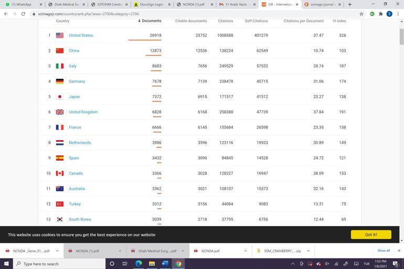Sort the table by Documents column
Viewport: 404px width, 269px height.
point(151,21)
